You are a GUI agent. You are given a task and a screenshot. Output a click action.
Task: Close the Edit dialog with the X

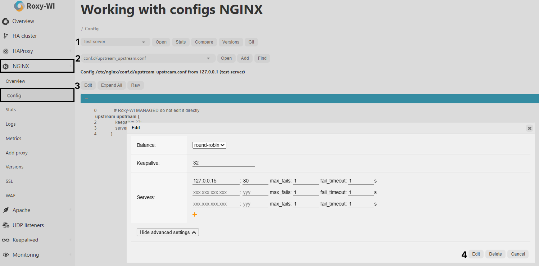pos(529,128)
